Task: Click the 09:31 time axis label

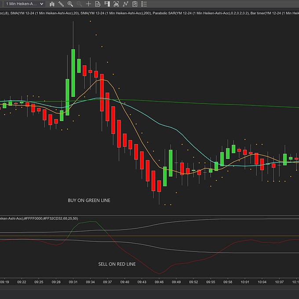Action: pyautogui.click(x=73, y=282)
